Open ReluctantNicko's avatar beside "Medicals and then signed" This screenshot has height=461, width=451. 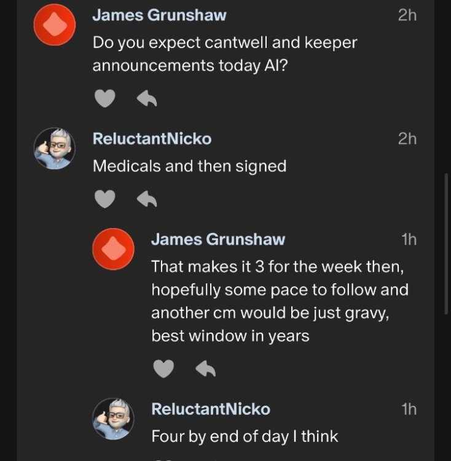[x=55, y=148]
